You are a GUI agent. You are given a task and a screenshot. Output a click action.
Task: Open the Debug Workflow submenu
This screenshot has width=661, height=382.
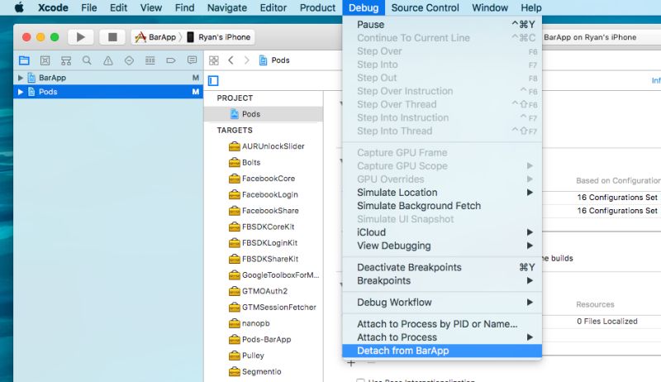(442, 303)
